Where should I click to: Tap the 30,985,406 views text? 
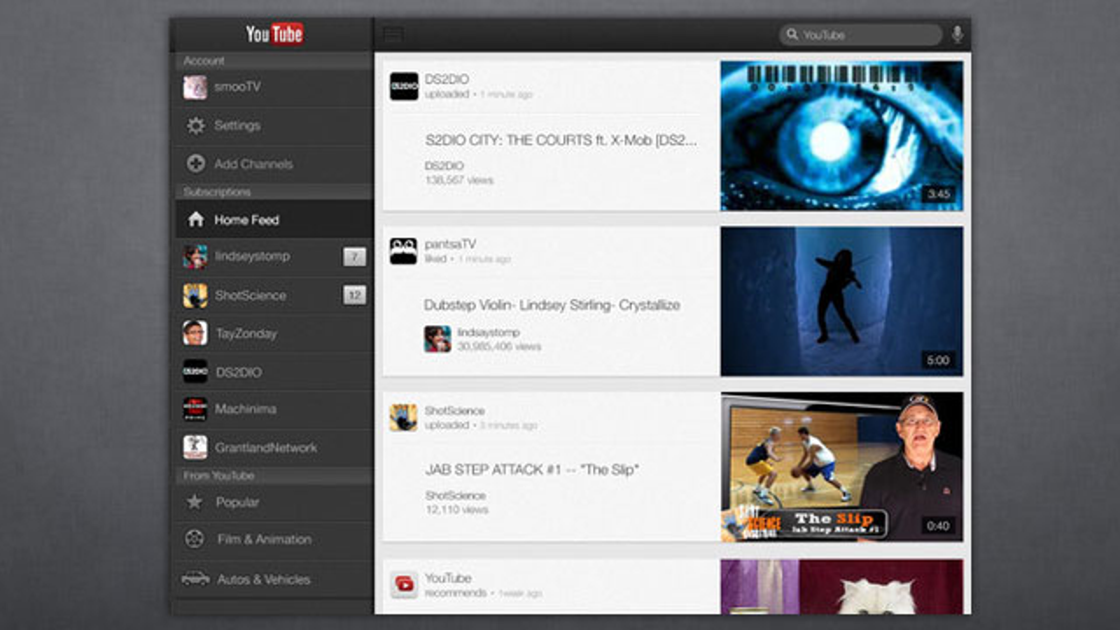pyautogui.click(x=499, y=346)
